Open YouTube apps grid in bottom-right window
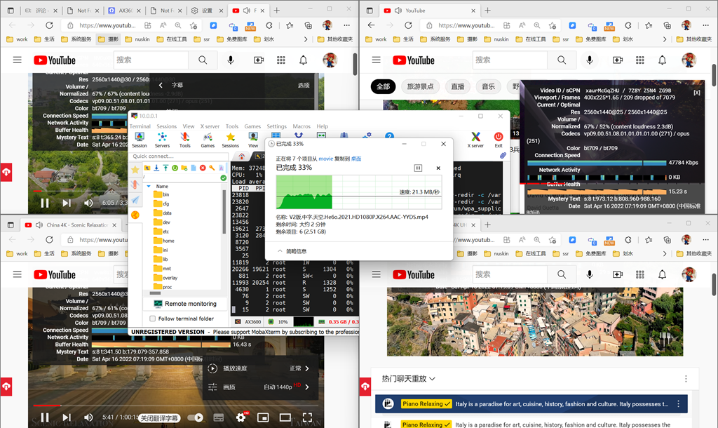This screenshot has height=428, width=718. 639,274
